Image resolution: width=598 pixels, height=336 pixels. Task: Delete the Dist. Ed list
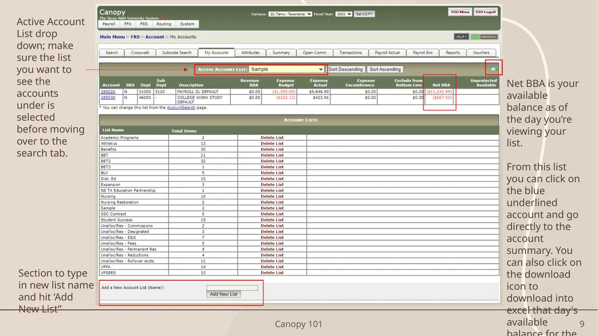click(x=272, y=179)
